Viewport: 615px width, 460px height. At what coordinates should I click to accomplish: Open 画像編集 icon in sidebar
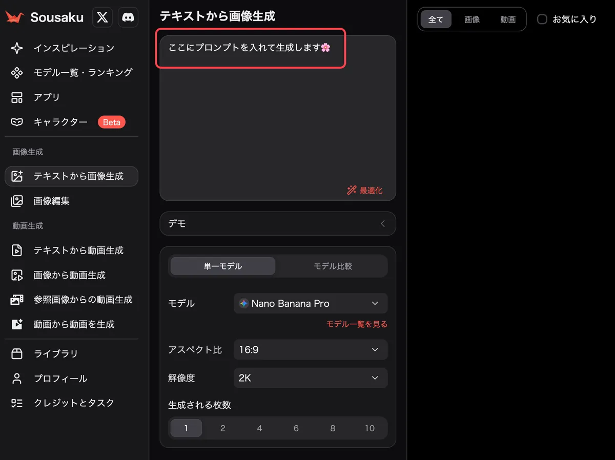(x=17, y=201)
